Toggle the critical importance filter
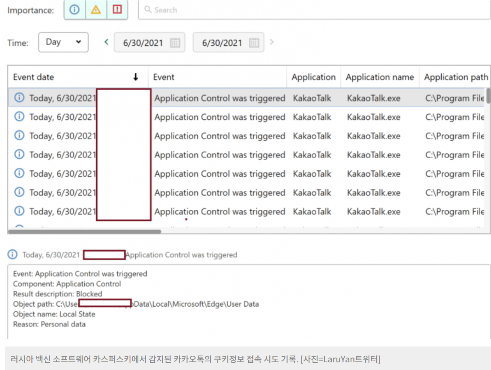 tap(117, 10)
